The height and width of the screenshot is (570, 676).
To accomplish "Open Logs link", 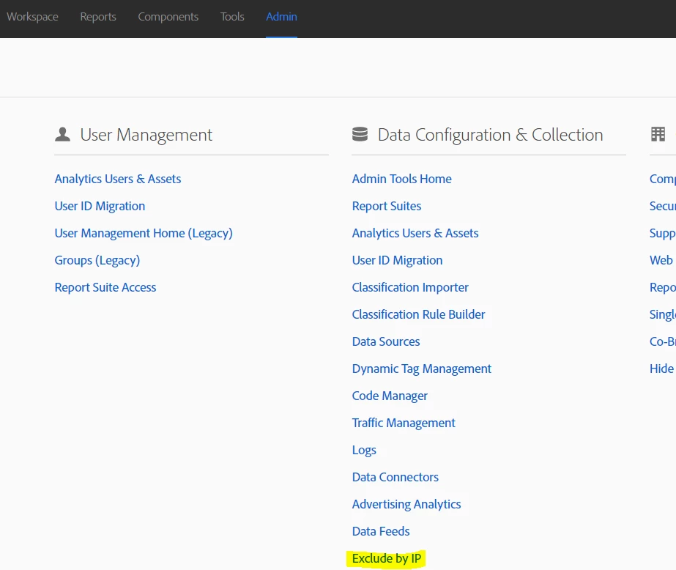I will pos(364,450).
